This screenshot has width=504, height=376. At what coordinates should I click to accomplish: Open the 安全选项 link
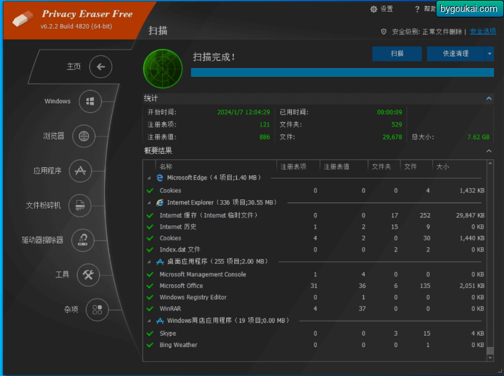coord(483,32)
